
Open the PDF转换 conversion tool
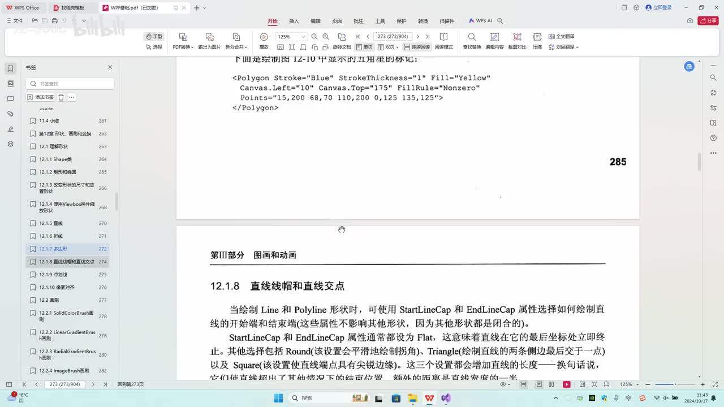183,41
